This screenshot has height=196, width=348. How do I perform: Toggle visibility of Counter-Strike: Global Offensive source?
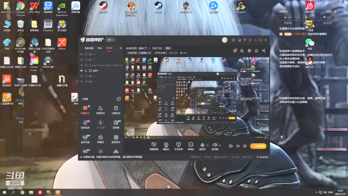point(81,65)
